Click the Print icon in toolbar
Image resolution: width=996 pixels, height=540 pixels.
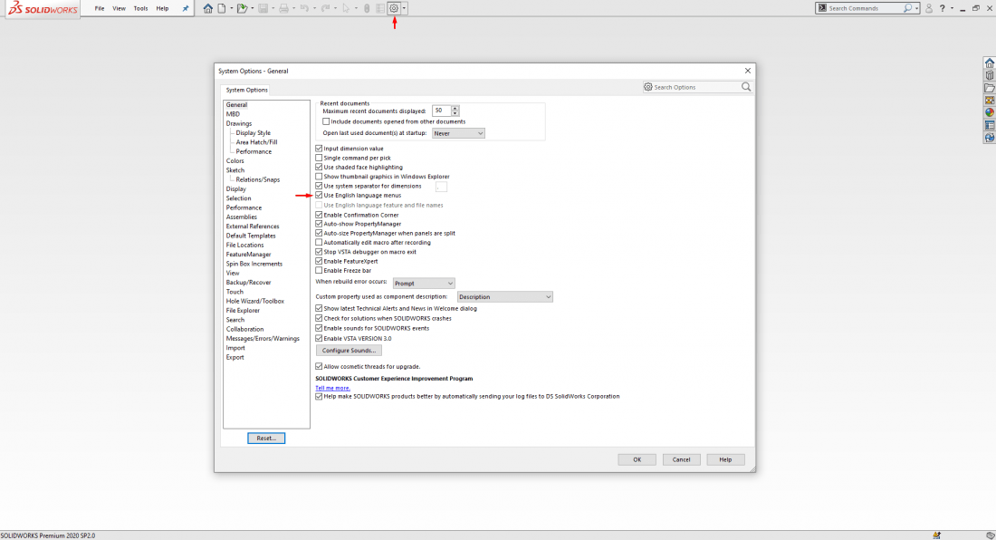284,8
